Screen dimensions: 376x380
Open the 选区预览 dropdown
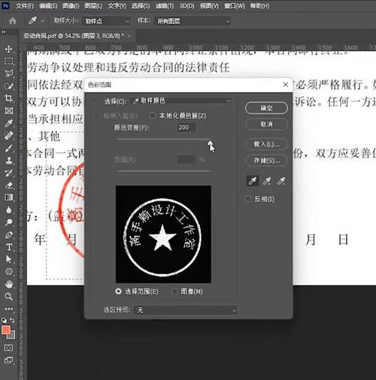click(x=185, y=310)
